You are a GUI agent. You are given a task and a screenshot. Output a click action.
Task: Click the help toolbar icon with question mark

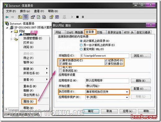point(51,17)
